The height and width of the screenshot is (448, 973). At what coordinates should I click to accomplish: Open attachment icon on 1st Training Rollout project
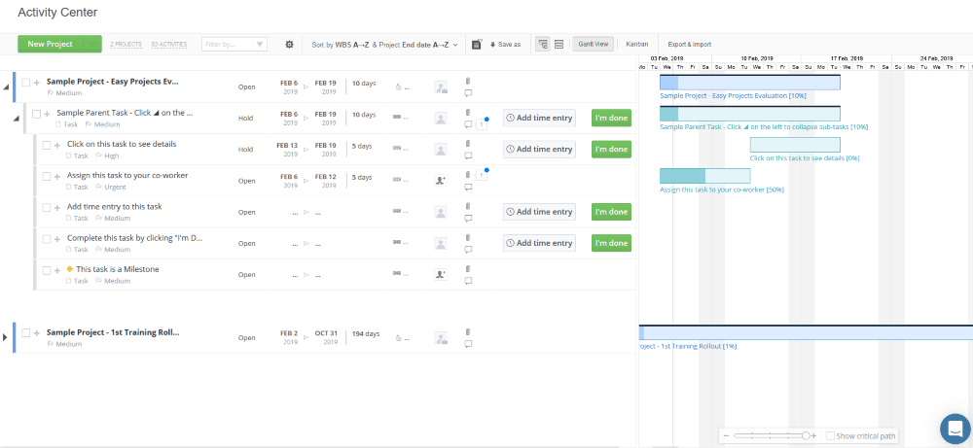468,332
